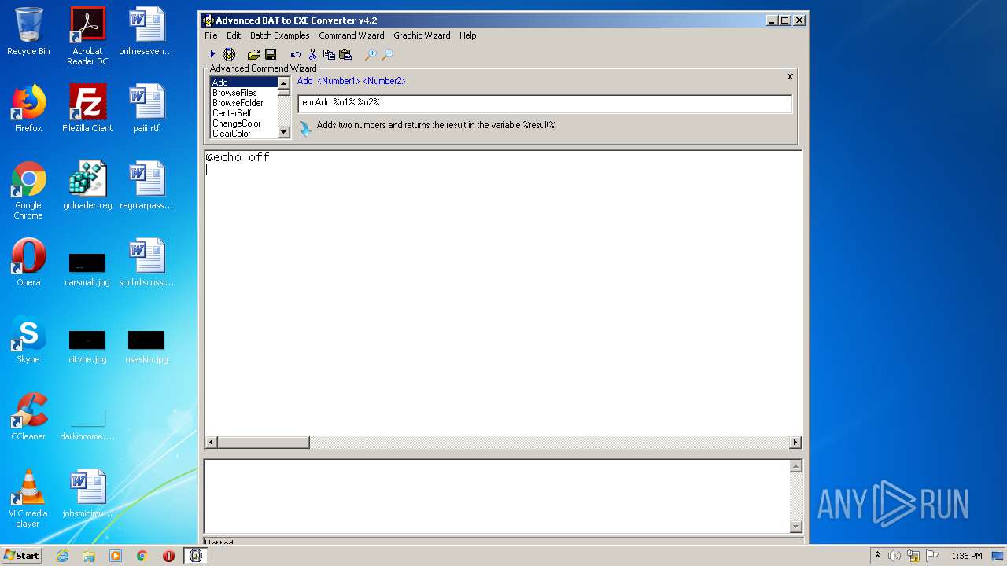Select ClearColor in the command list
The width and height of the screenshot is (1007, 566).
(244, 134)
